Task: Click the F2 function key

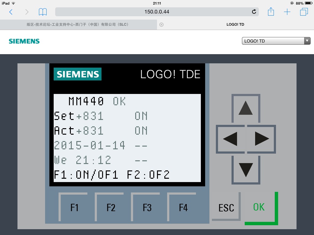Action: (x=109, y=207)
